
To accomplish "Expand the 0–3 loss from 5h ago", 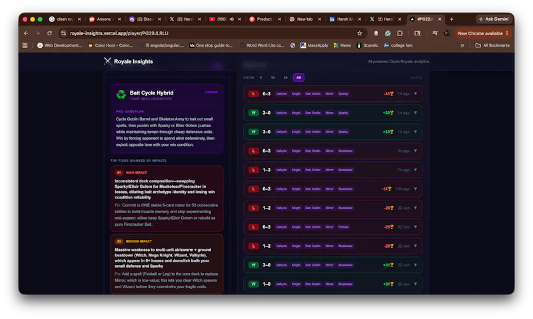I will pos(415,151).
